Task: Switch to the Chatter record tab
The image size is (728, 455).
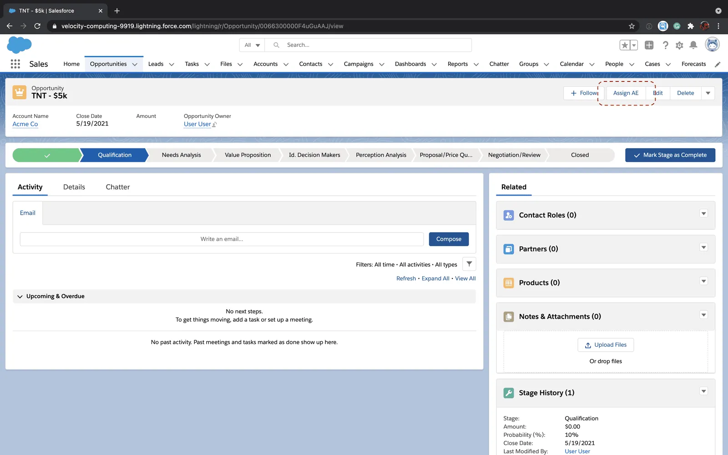Action: (x=118, y=187)
